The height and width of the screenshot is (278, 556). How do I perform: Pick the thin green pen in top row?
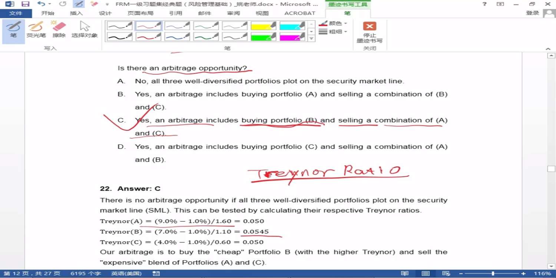point(206,26)
